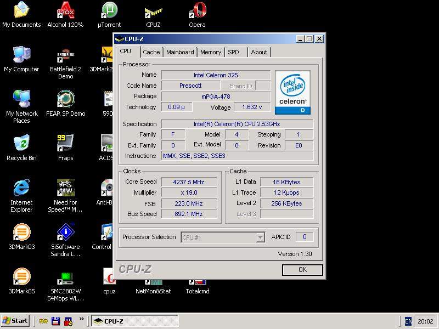Switch to the Mainboard tab
Screen dimensions: 439x329
click(x=180, y=52)
